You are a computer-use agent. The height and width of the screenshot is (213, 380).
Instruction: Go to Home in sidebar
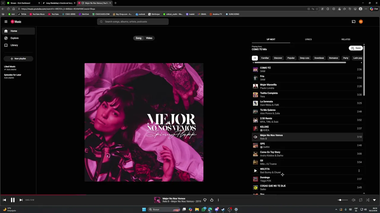(x=18, y=31)
